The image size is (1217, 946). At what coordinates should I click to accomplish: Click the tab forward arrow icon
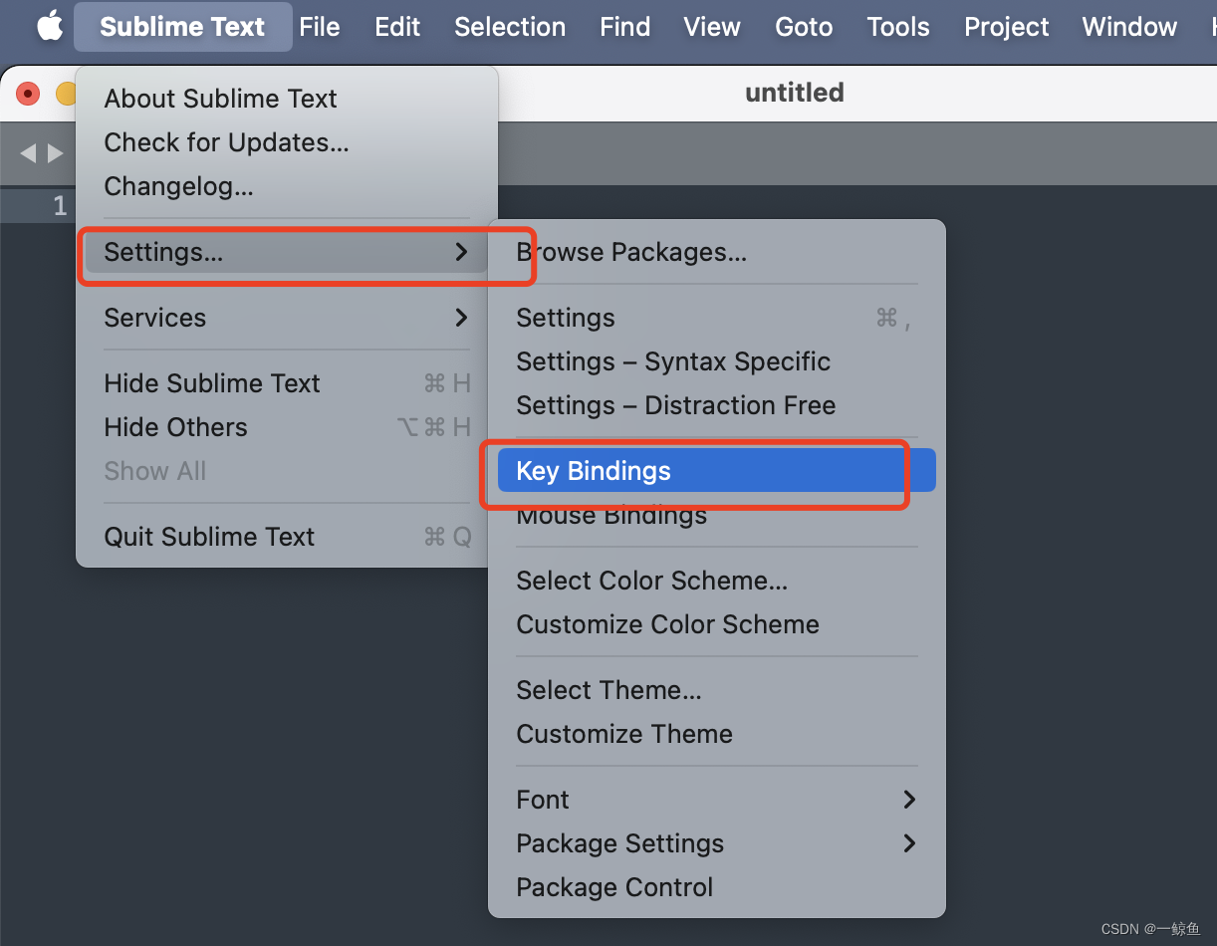point(56,153)
